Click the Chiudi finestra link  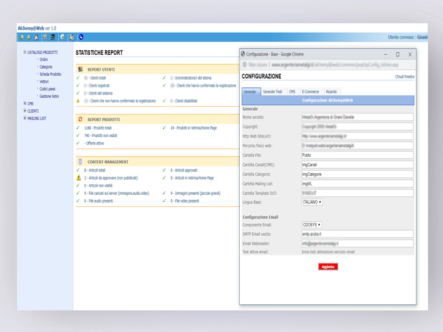pos(404,77)
